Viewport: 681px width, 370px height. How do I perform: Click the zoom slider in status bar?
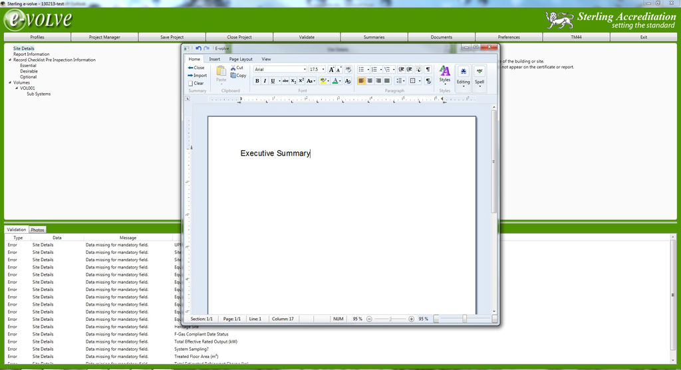pos(390,319)
